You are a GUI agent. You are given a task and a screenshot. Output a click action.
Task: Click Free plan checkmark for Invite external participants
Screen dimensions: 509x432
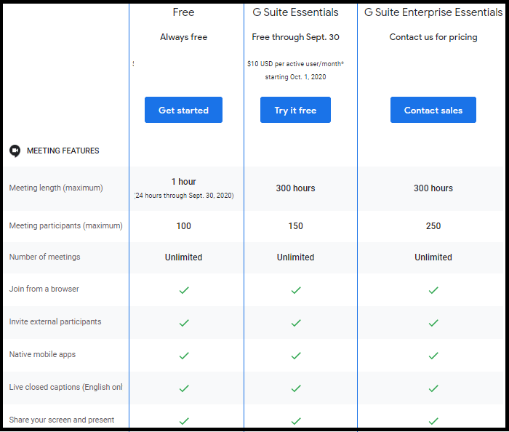[184, 322]
